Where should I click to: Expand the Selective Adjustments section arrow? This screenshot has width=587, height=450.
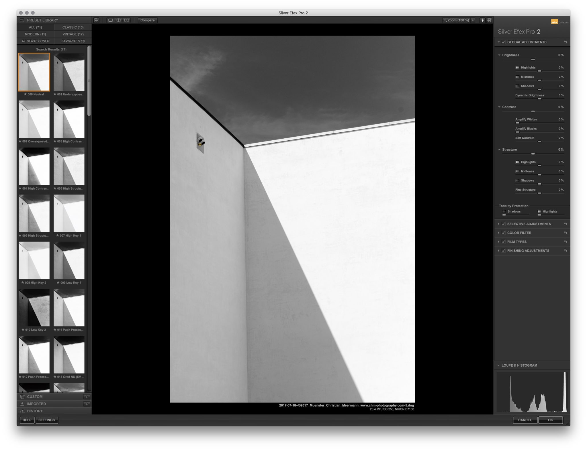coord(499,224)
